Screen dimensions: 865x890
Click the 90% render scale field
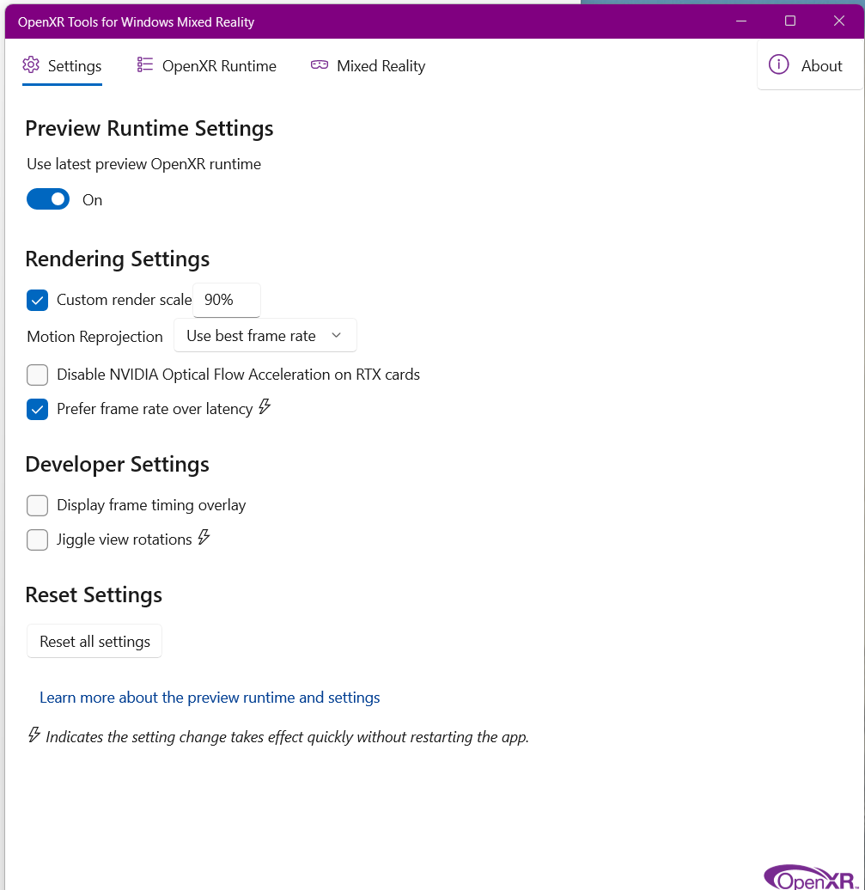pos(227,300)
